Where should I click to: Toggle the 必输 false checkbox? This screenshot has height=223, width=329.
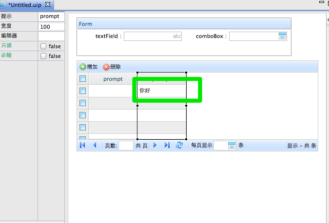point(43,56)
